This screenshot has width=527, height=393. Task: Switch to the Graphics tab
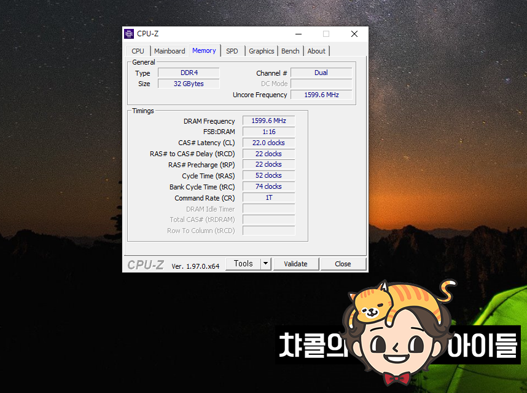[x=262, y=51]
